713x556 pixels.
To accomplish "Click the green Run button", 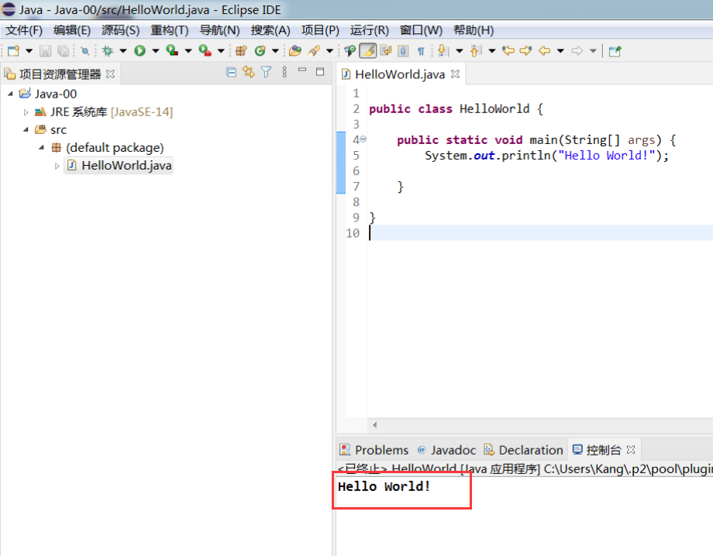I will [x=140, y=51].
